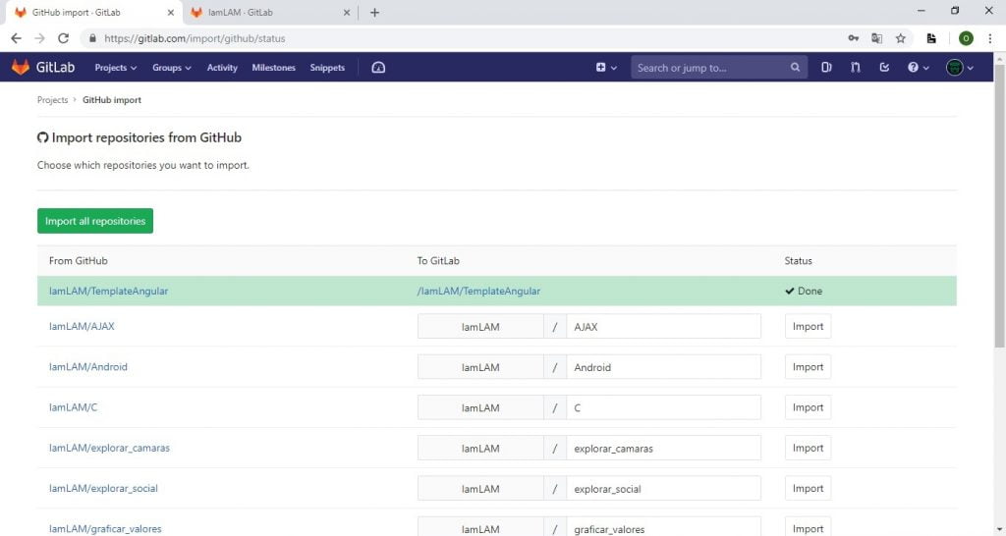The height and width of the screenshot is (536, 1006).
Task: Open the merge requests icon
Action: pos(856,68)
